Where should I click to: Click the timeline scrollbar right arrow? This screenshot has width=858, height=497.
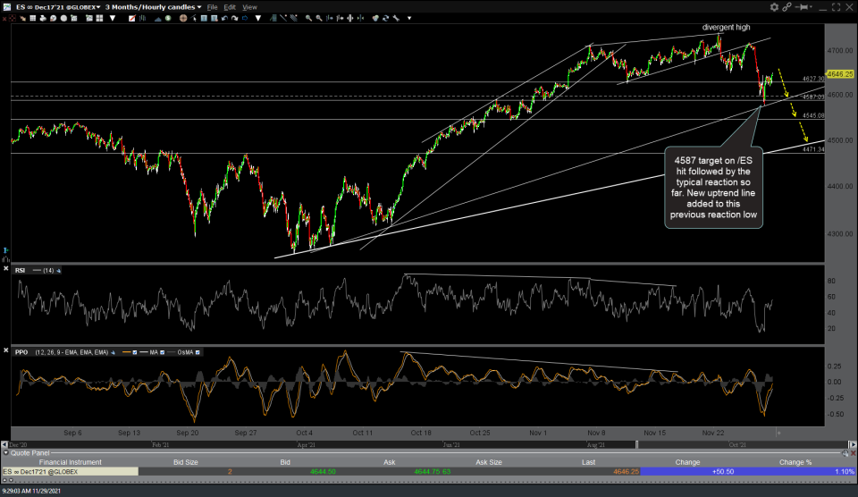click(852, 445)
